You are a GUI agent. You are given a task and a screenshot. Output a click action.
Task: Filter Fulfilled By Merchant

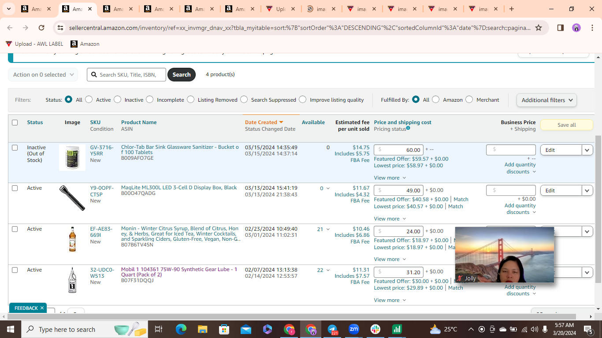tap(469, 99)
